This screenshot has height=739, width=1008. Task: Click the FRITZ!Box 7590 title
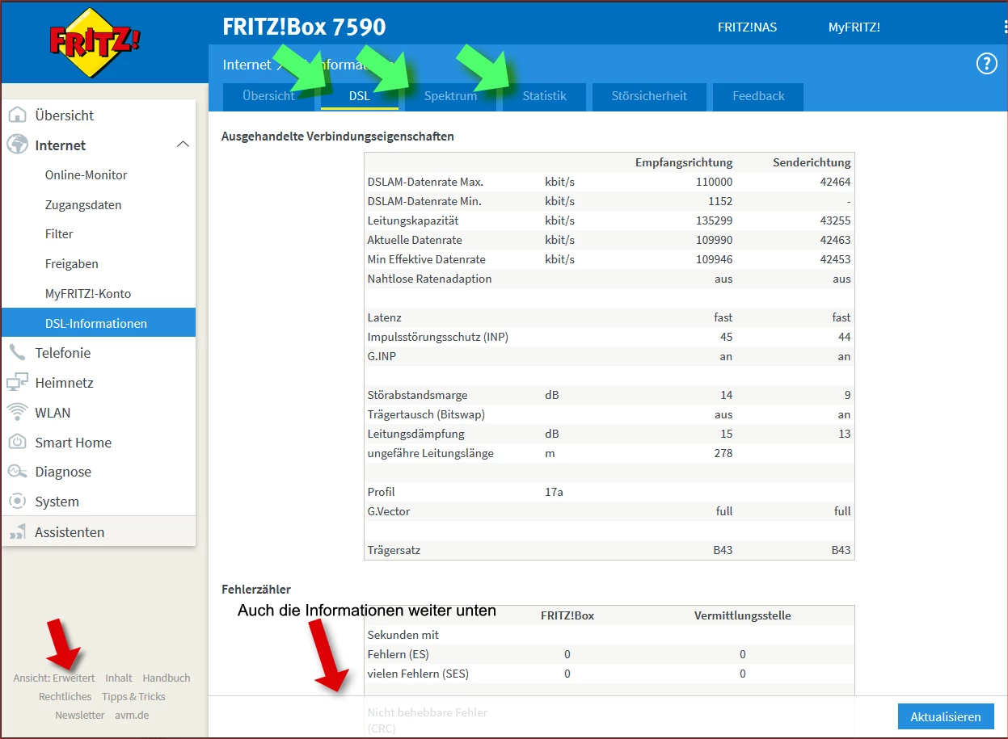tap(304, 27)
